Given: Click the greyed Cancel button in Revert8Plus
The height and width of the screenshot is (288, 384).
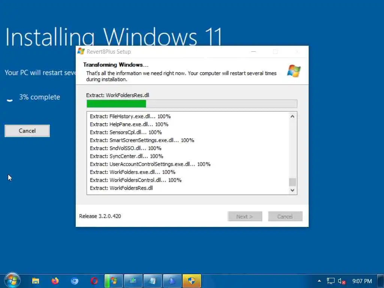Looking at the screenshot, I should coord(285,216).
